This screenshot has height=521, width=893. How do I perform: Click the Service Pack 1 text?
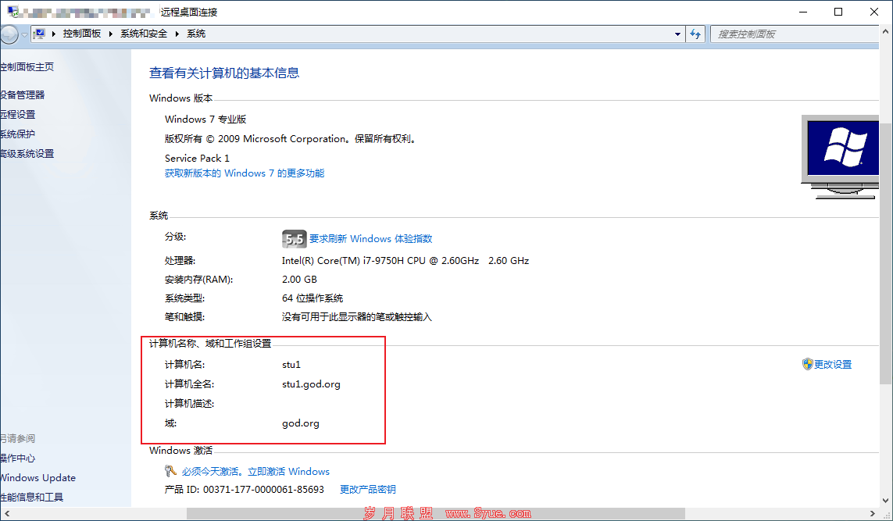click(x=197, y=159)
